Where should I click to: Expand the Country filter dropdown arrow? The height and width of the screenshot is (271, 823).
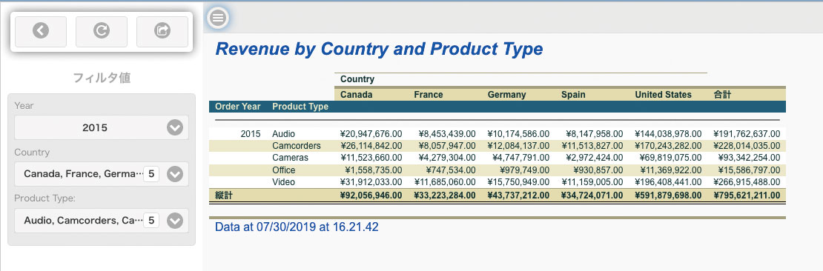coord(175,174)
